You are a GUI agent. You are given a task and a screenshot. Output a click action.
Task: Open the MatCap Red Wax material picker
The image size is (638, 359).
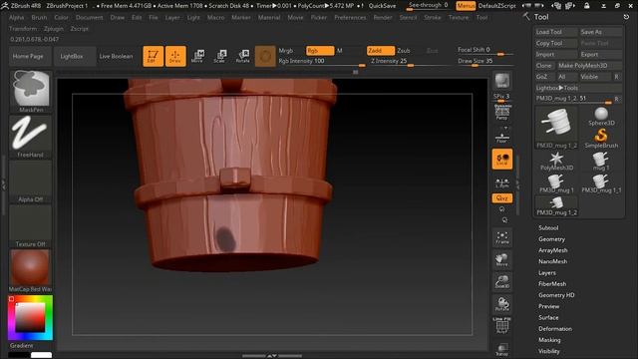31,270
